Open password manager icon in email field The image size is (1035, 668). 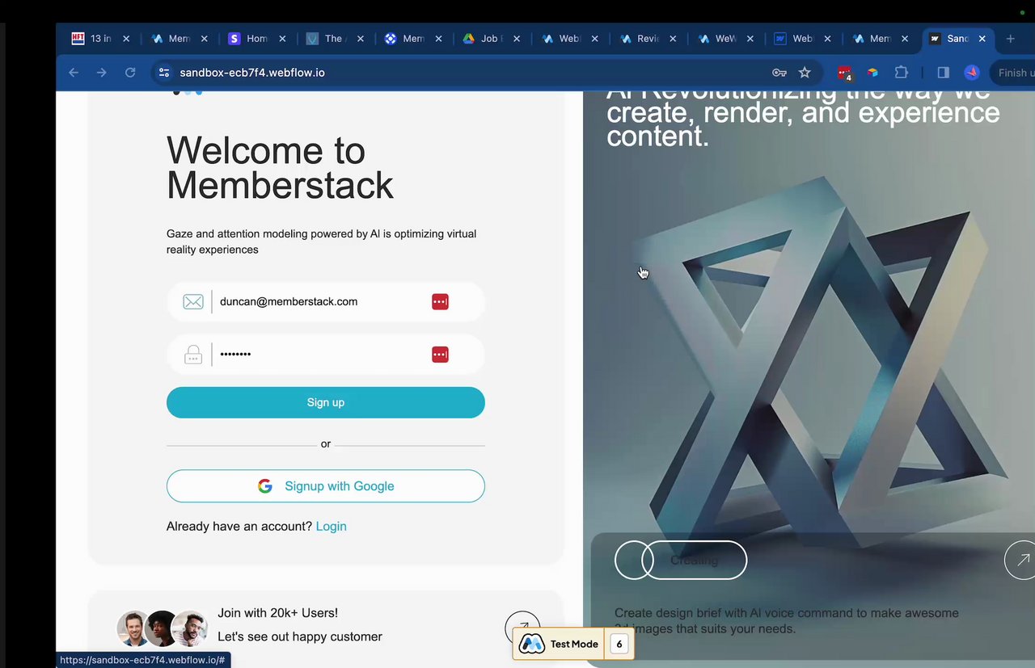440,302
